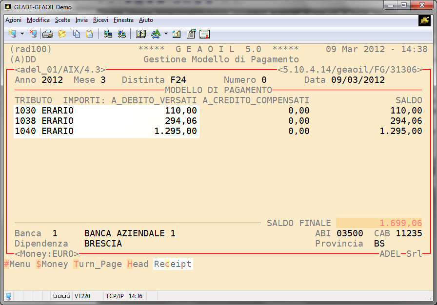
Task: Click the paste clipboard icon
Action: (89, 34)
